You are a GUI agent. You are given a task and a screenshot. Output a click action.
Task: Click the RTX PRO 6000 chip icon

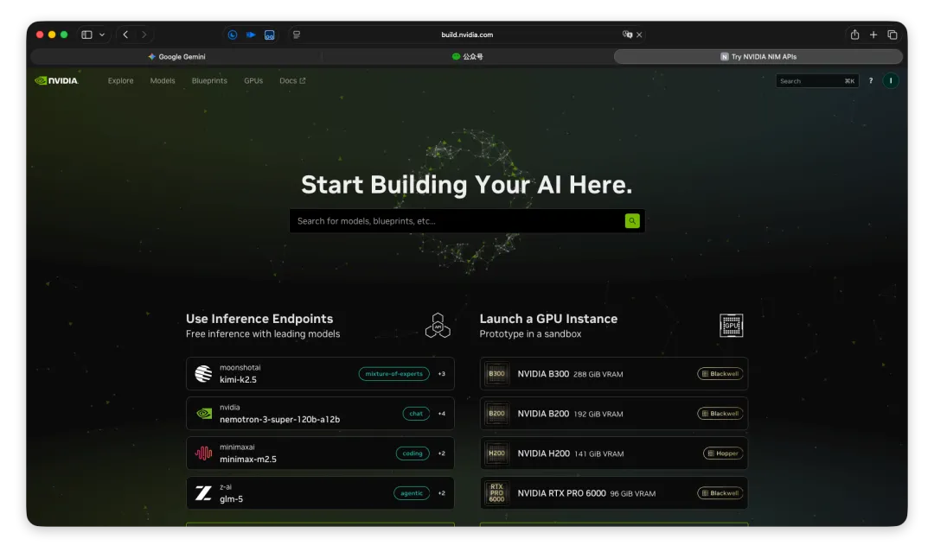point(496,493)
